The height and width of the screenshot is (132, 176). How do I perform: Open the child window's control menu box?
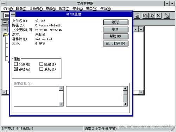[5, 29]
